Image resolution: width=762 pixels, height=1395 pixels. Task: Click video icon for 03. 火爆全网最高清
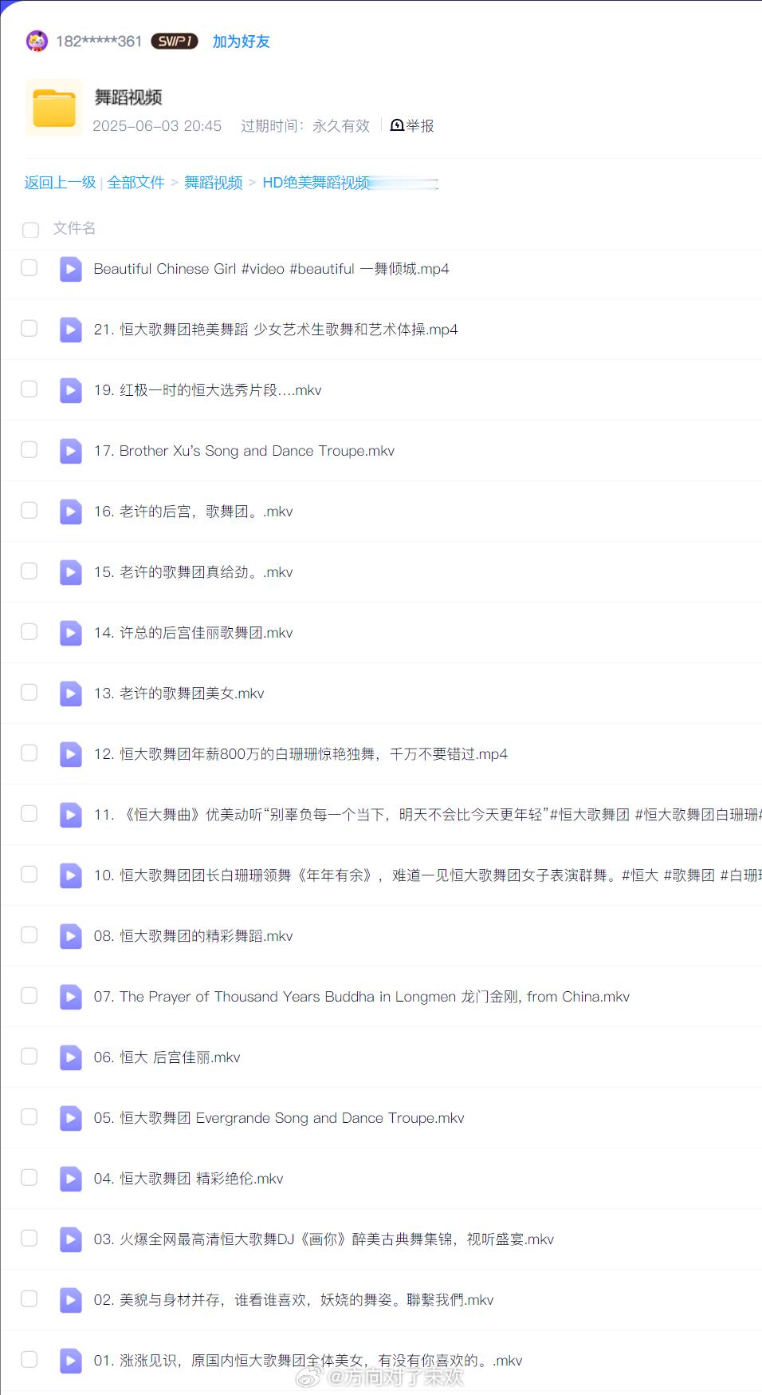[71, 1239]
